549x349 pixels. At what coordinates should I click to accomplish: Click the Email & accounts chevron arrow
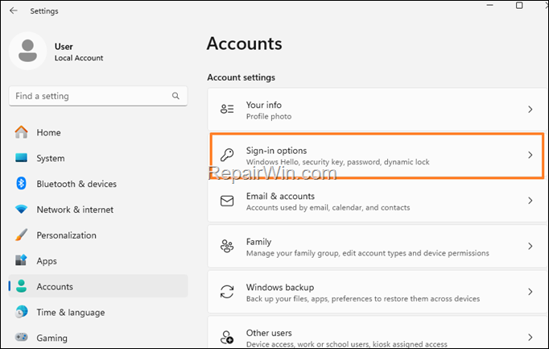pos(530,201)
